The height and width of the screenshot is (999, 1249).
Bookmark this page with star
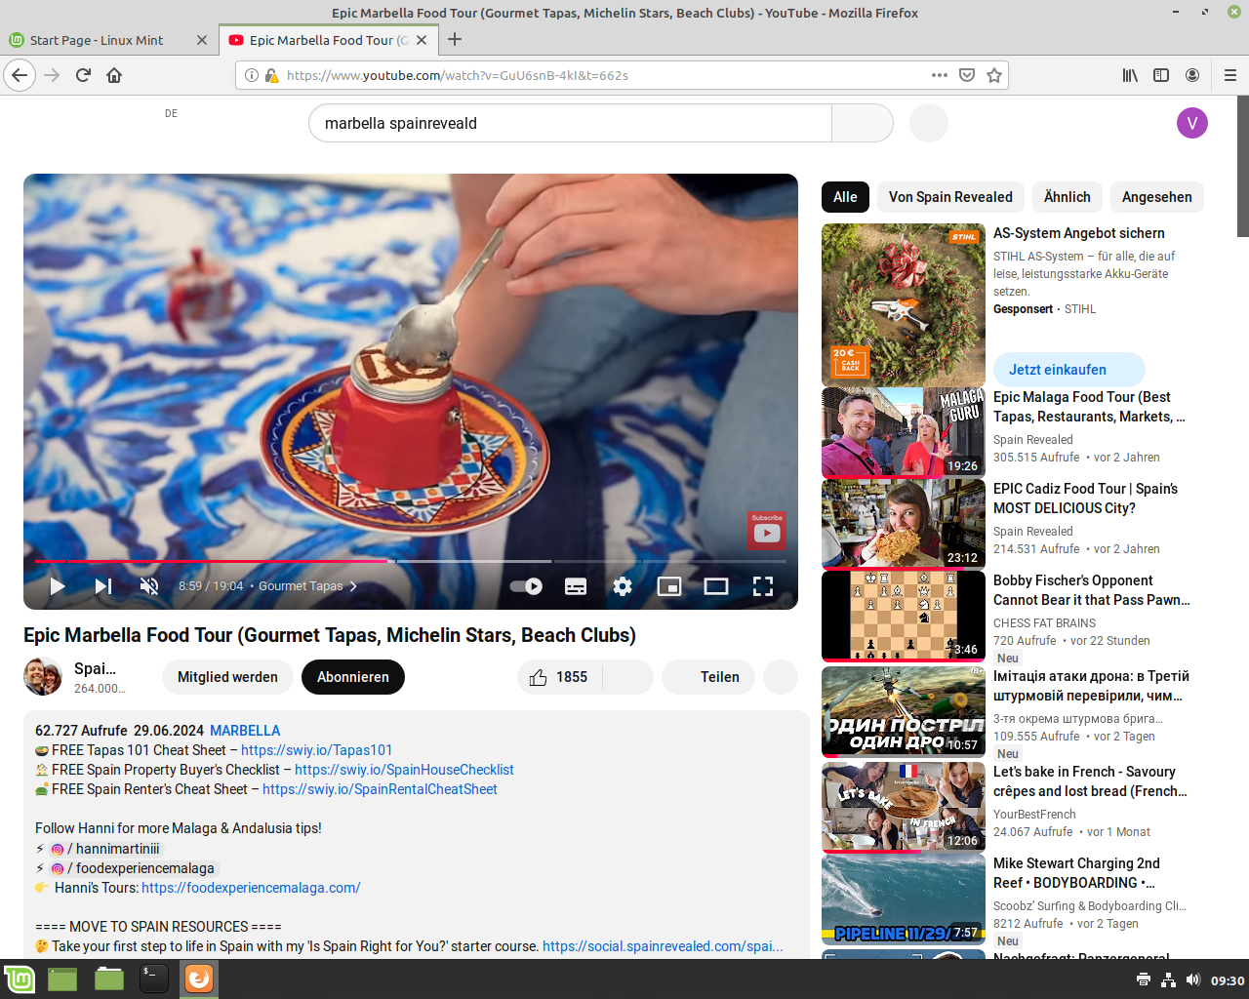[x=994, y=75]
